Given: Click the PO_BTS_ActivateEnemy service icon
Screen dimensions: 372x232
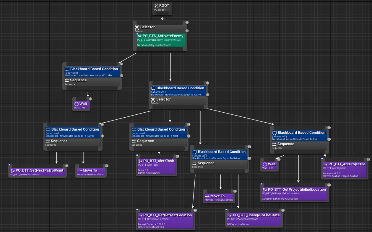Looking at the screenshot, I should coord(139,36).
